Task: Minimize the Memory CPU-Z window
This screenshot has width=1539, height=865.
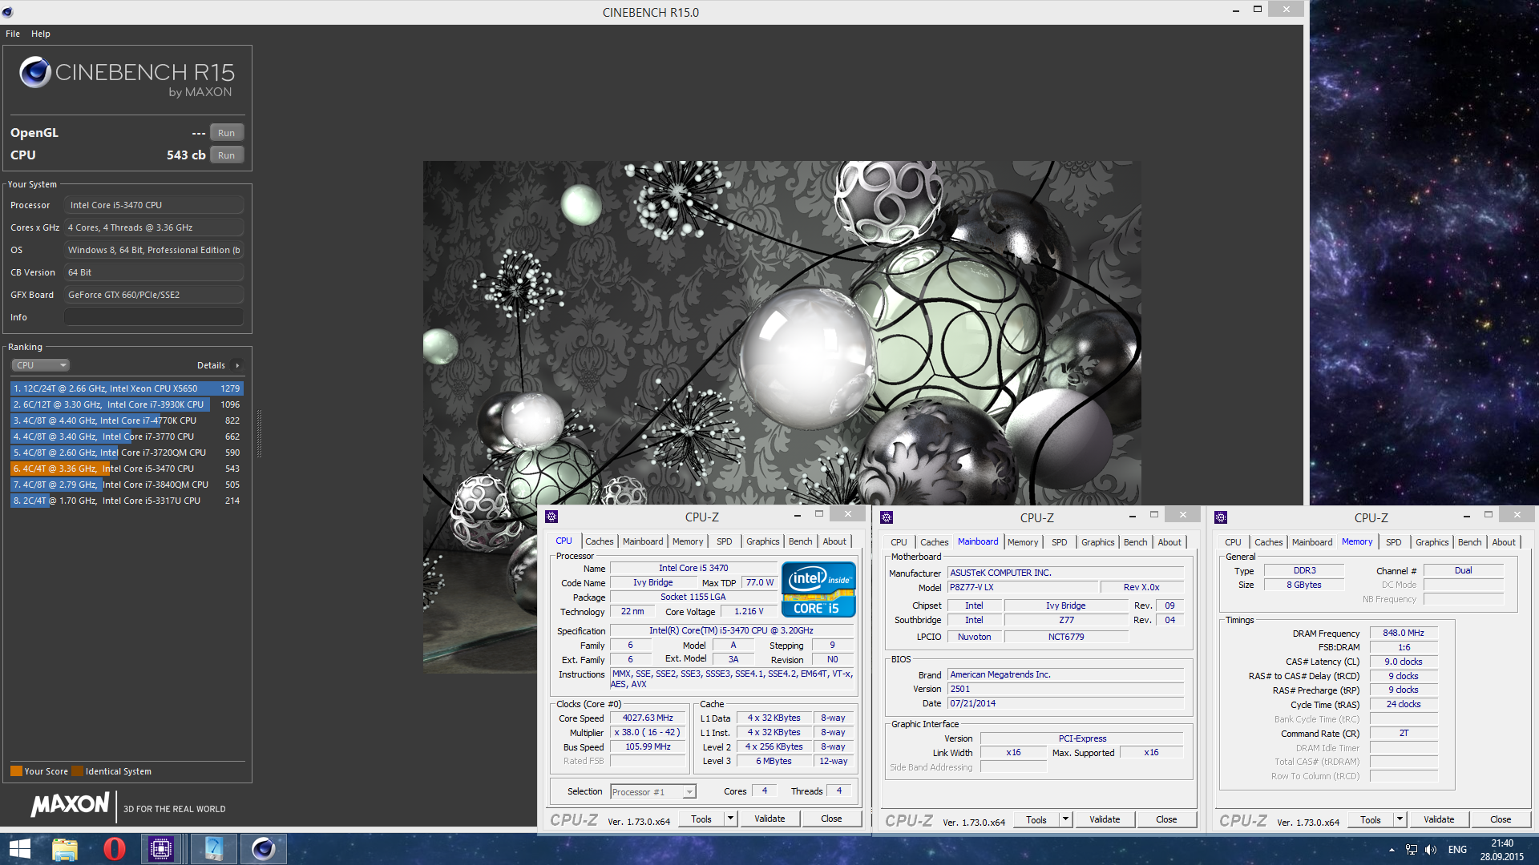Action: 1466,516
